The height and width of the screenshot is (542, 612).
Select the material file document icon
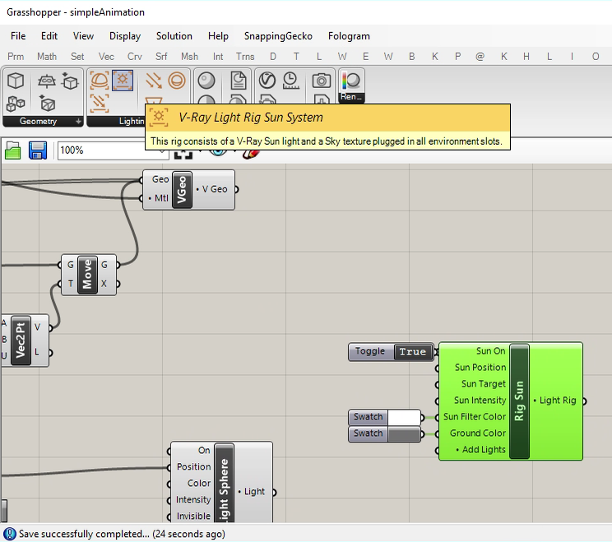[x=239, y=81]
